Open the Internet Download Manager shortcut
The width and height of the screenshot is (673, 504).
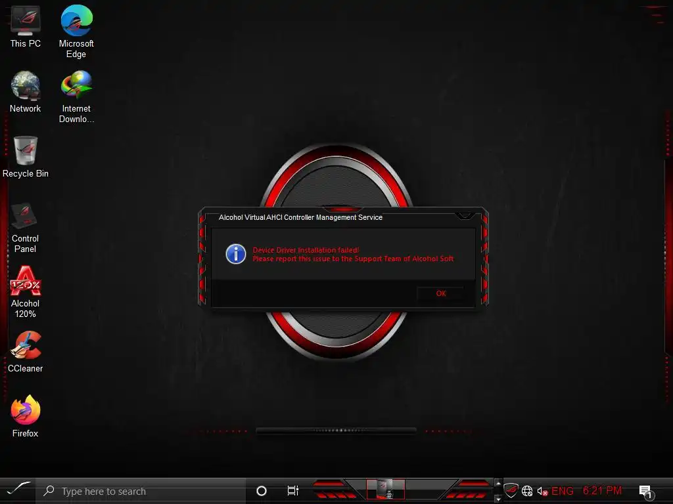coord(76,97)
